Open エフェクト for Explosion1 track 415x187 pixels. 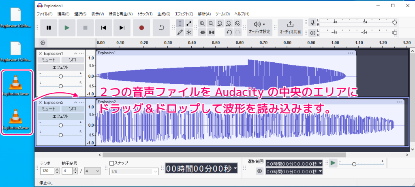pos(61,68)
